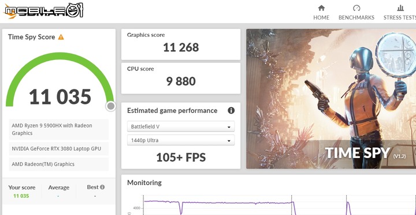The width and height of the screenshot is (416, 215).
Task: Click the Graphics score value 11 268
Action: pos(181,48)
